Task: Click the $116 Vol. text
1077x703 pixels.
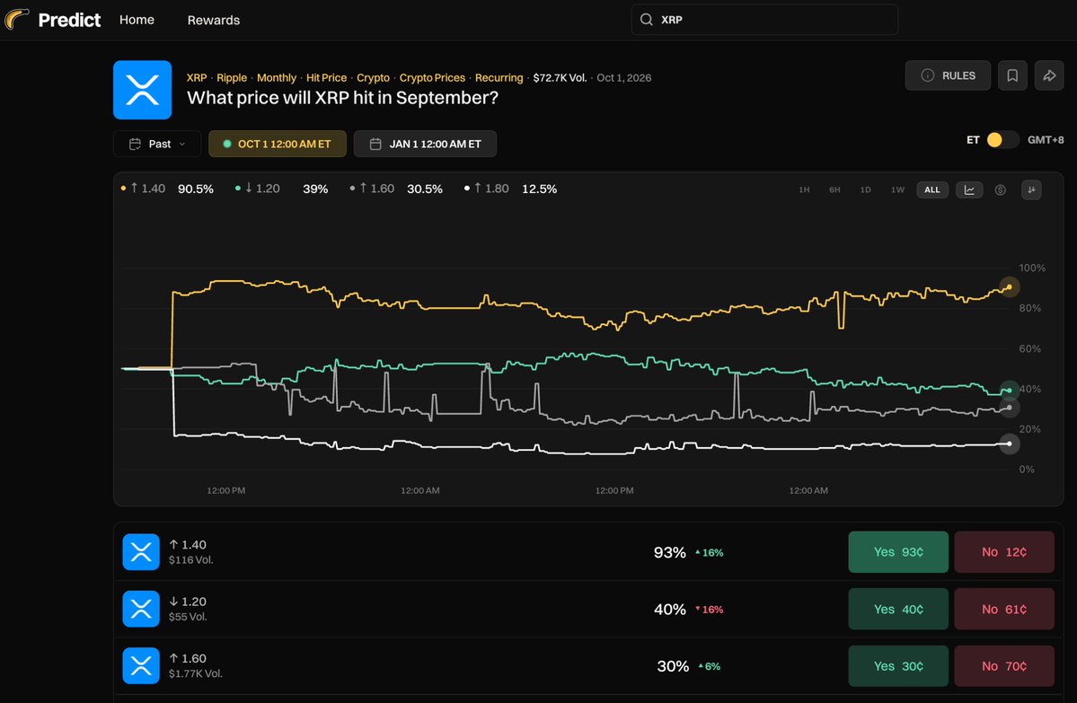Action: pos(191,560)
